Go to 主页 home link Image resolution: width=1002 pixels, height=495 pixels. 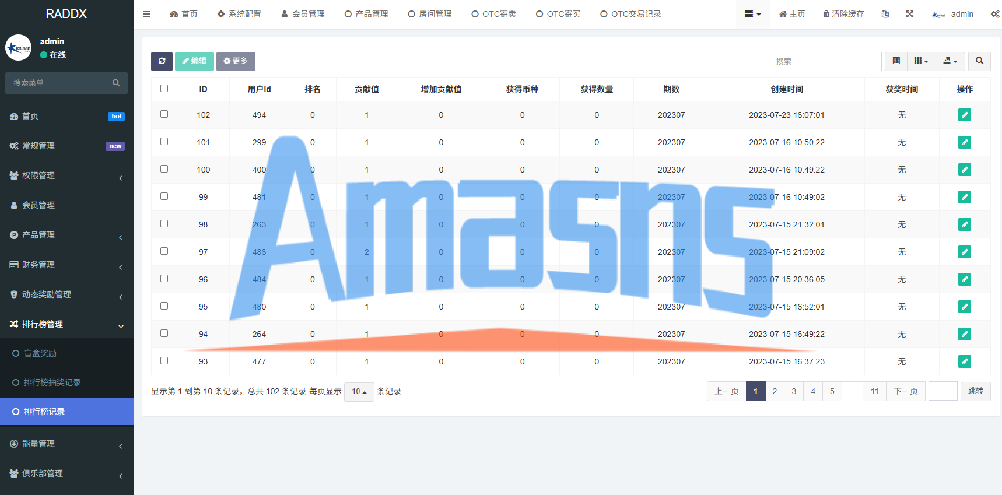click(792, 14)
